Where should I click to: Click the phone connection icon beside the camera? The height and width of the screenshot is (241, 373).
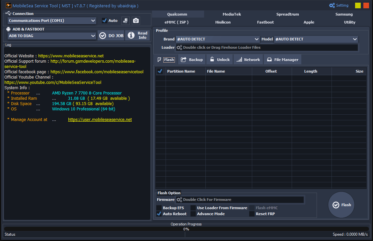pos(125,21)
